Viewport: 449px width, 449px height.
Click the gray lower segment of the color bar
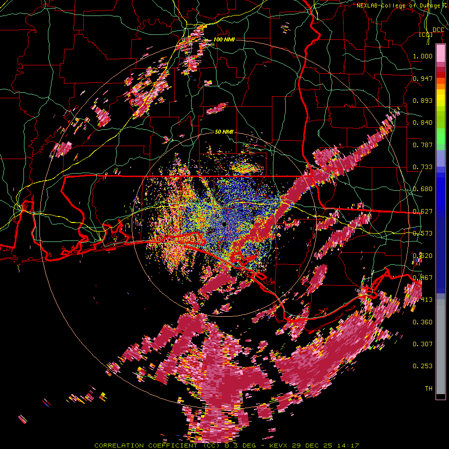click(x=441, y=347)
